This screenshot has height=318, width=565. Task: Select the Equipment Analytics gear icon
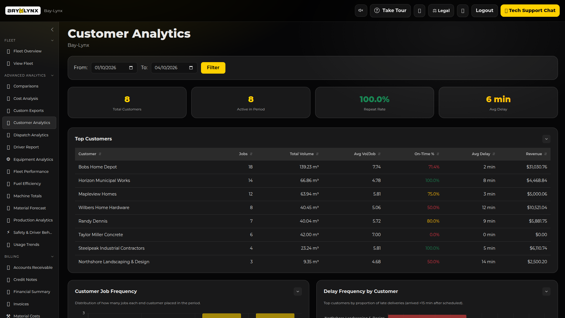click(x=8, y=159)
